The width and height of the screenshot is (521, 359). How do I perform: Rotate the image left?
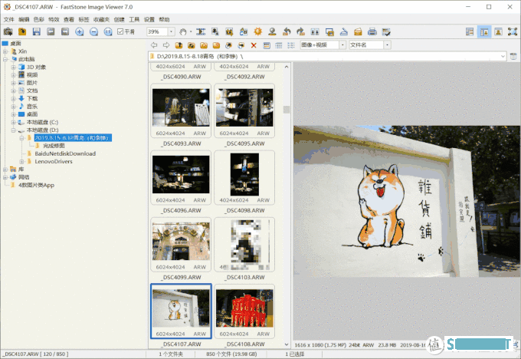coord(287,31)
